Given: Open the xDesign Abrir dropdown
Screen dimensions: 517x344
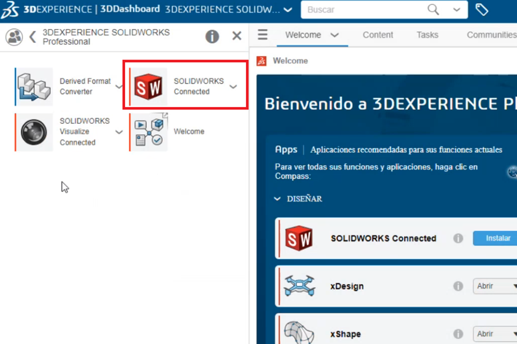Looking at the screenshot, I should coord(495,286).
